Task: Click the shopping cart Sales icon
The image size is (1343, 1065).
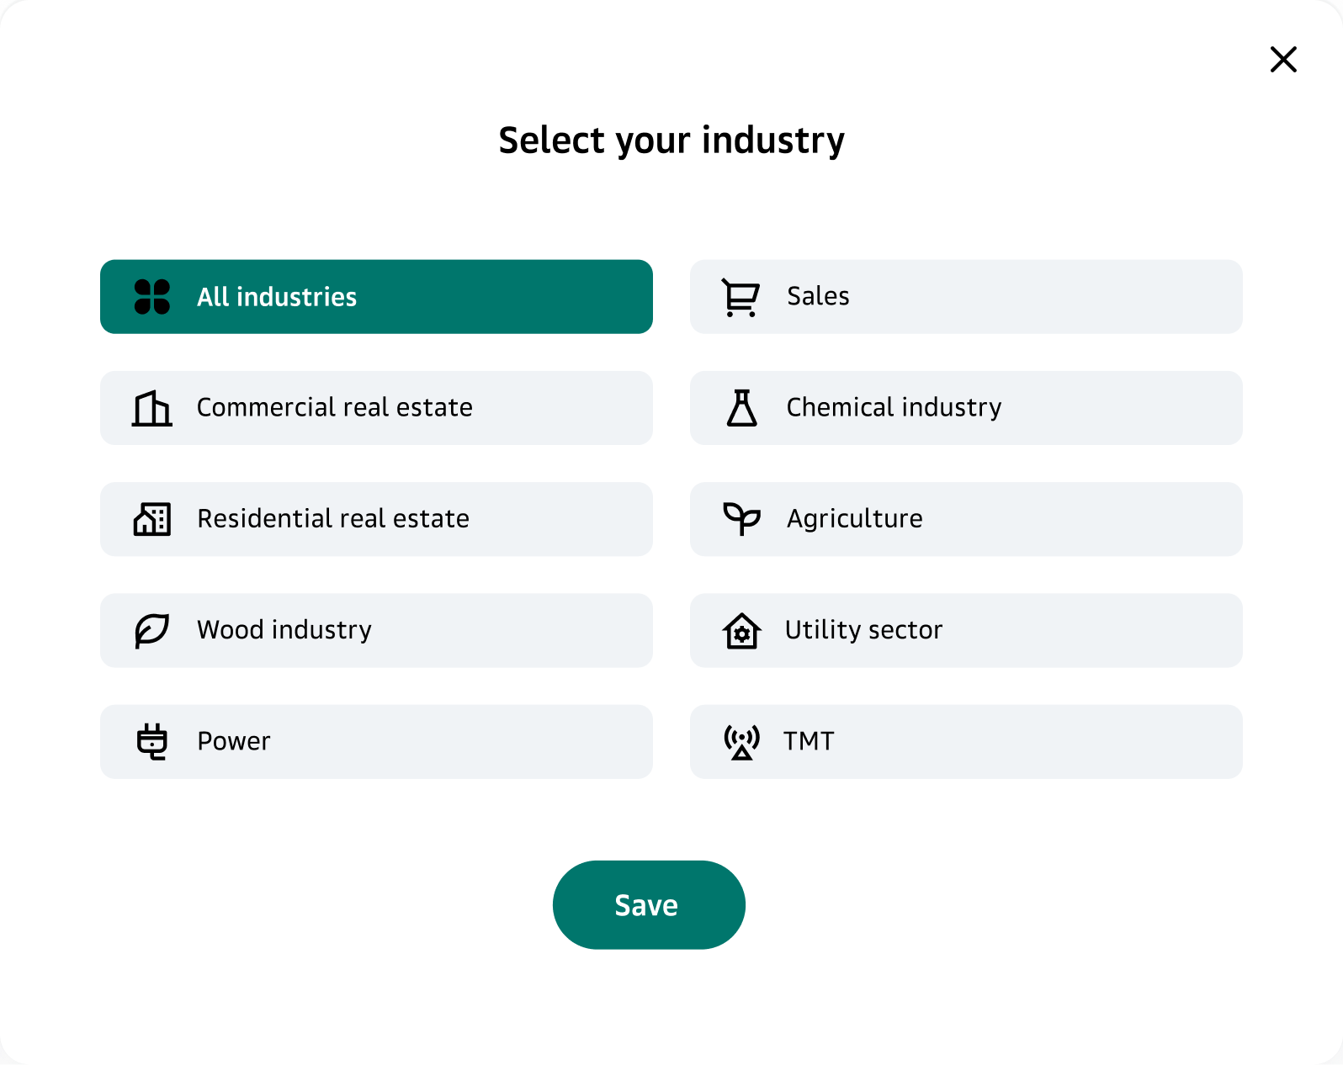Action: pyautogui.click(x=741, y=297)
